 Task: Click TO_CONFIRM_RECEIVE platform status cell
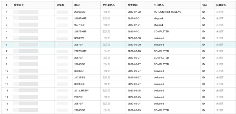click(168, 12)
